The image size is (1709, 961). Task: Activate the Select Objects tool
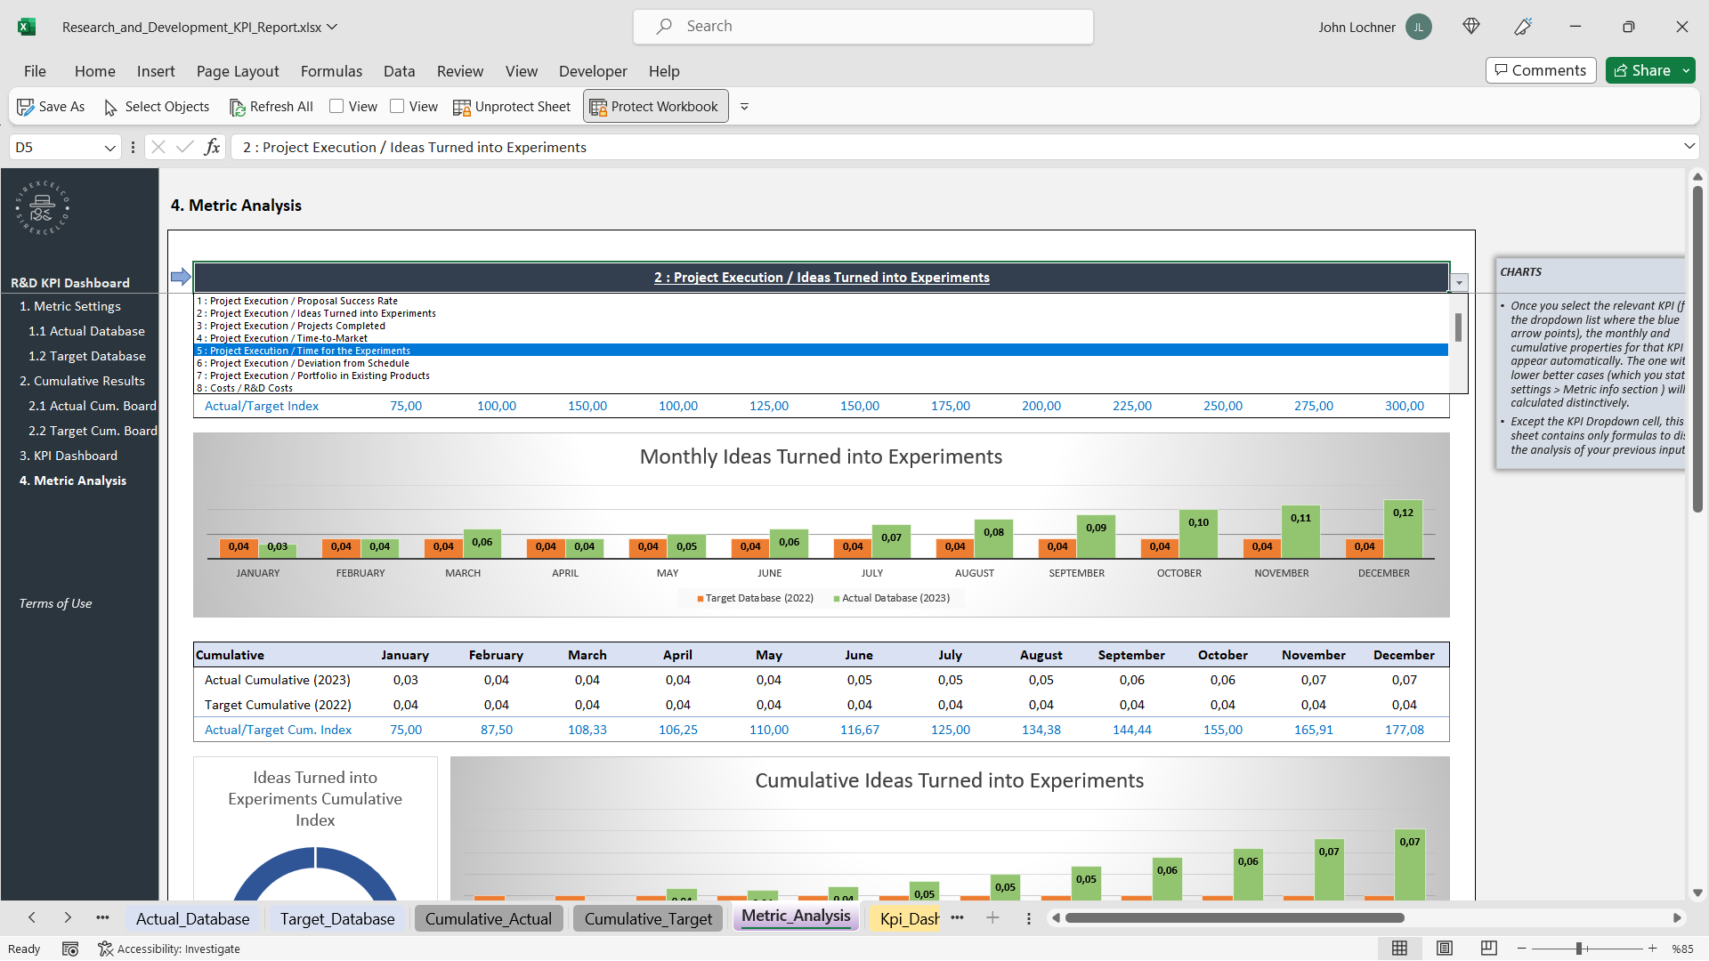(x=156, y=106)
